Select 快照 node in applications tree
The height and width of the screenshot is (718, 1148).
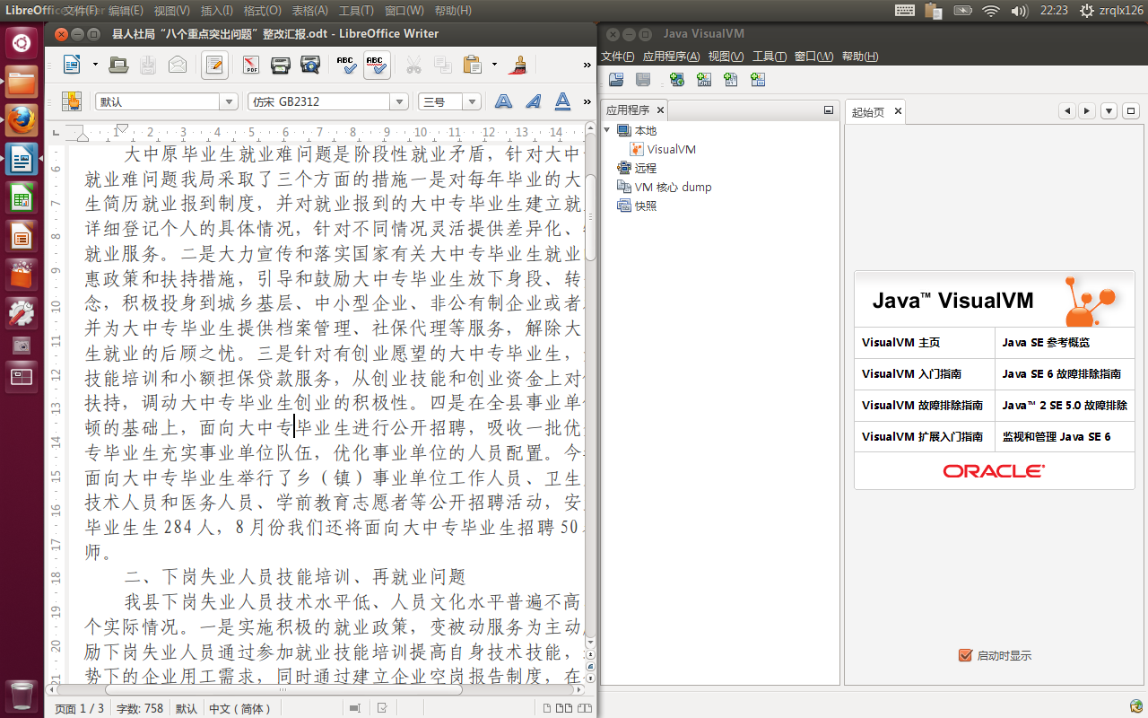click(637, 206)
